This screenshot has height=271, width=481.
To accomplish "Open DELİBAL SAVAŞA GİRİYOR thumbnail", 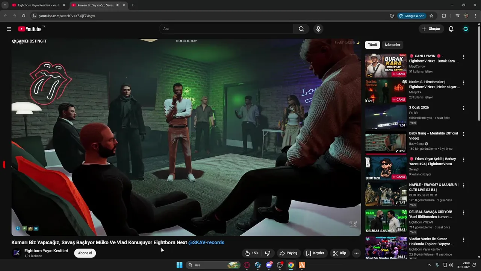I will coord(386,221).
